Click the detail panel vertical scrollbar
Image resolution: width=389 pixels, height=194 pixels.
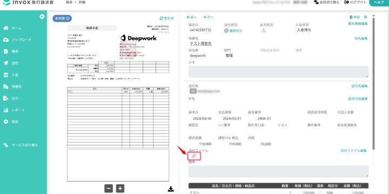coord(374,84)
